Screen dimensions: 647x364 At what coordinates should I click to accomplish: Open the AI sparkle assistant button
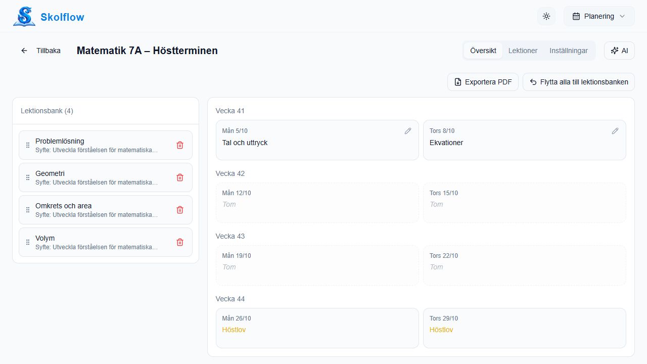(619, 51)
